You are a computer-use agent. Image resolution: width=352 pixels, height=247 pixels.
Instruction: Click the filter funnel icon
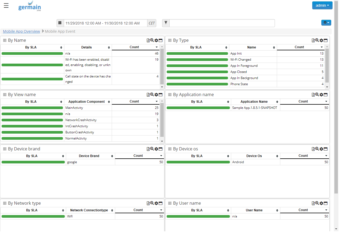(x=166, y=23)
